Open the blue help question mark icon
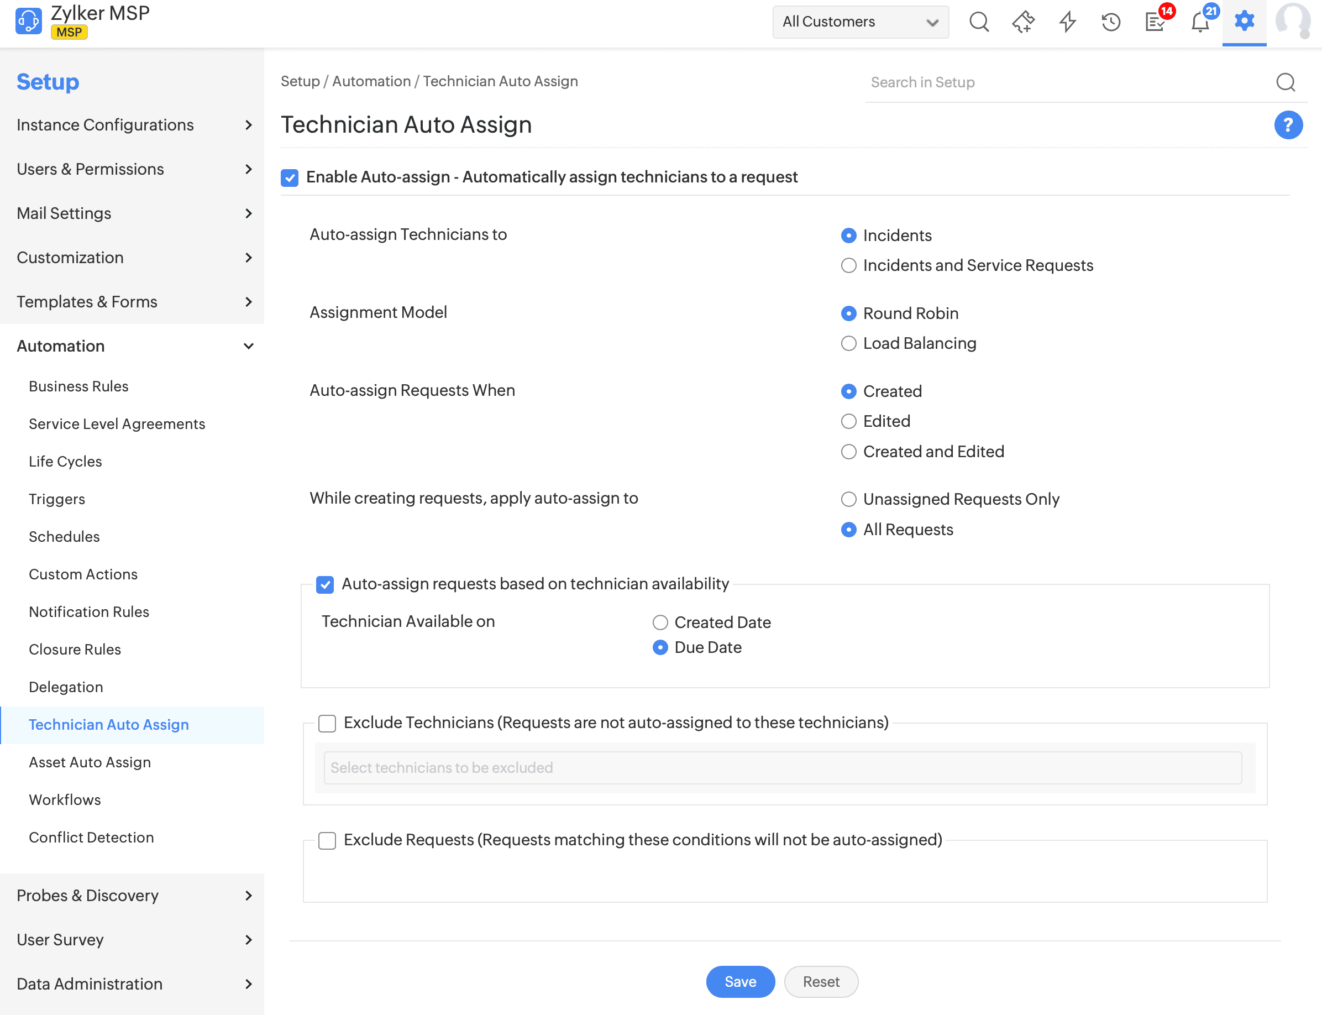The width and height of the screenshot is (1322, 1015). 1288,125
